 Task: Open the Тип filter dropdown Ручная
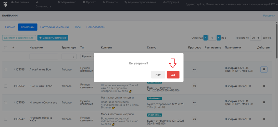click(87, 57)
